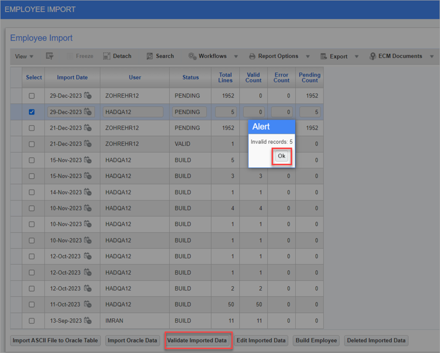Click the Pending Count field in selected row
The image size is (440, 353).
(x=310, y=112)
